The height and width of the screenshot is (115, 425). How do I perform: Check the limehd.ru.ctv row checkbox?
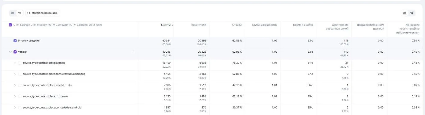pos(20,85)
